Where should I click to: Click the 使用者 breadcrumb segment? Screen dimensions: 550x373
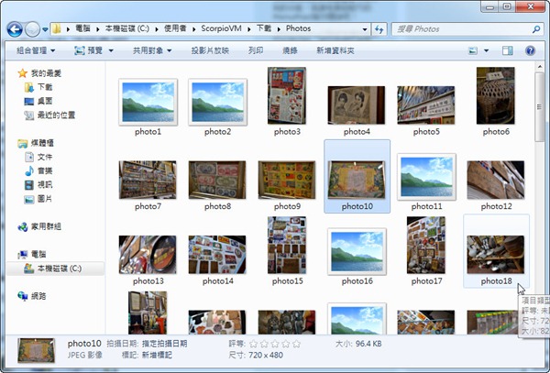click(175, 28)
